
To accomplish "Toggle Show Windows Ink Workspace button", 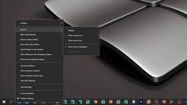I will (39, 55).
